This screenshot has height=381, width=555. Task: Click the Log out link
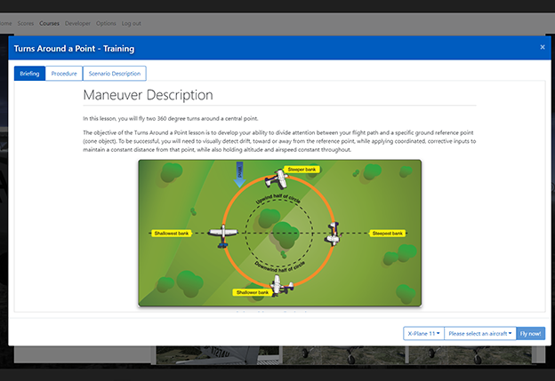[132, 23]
